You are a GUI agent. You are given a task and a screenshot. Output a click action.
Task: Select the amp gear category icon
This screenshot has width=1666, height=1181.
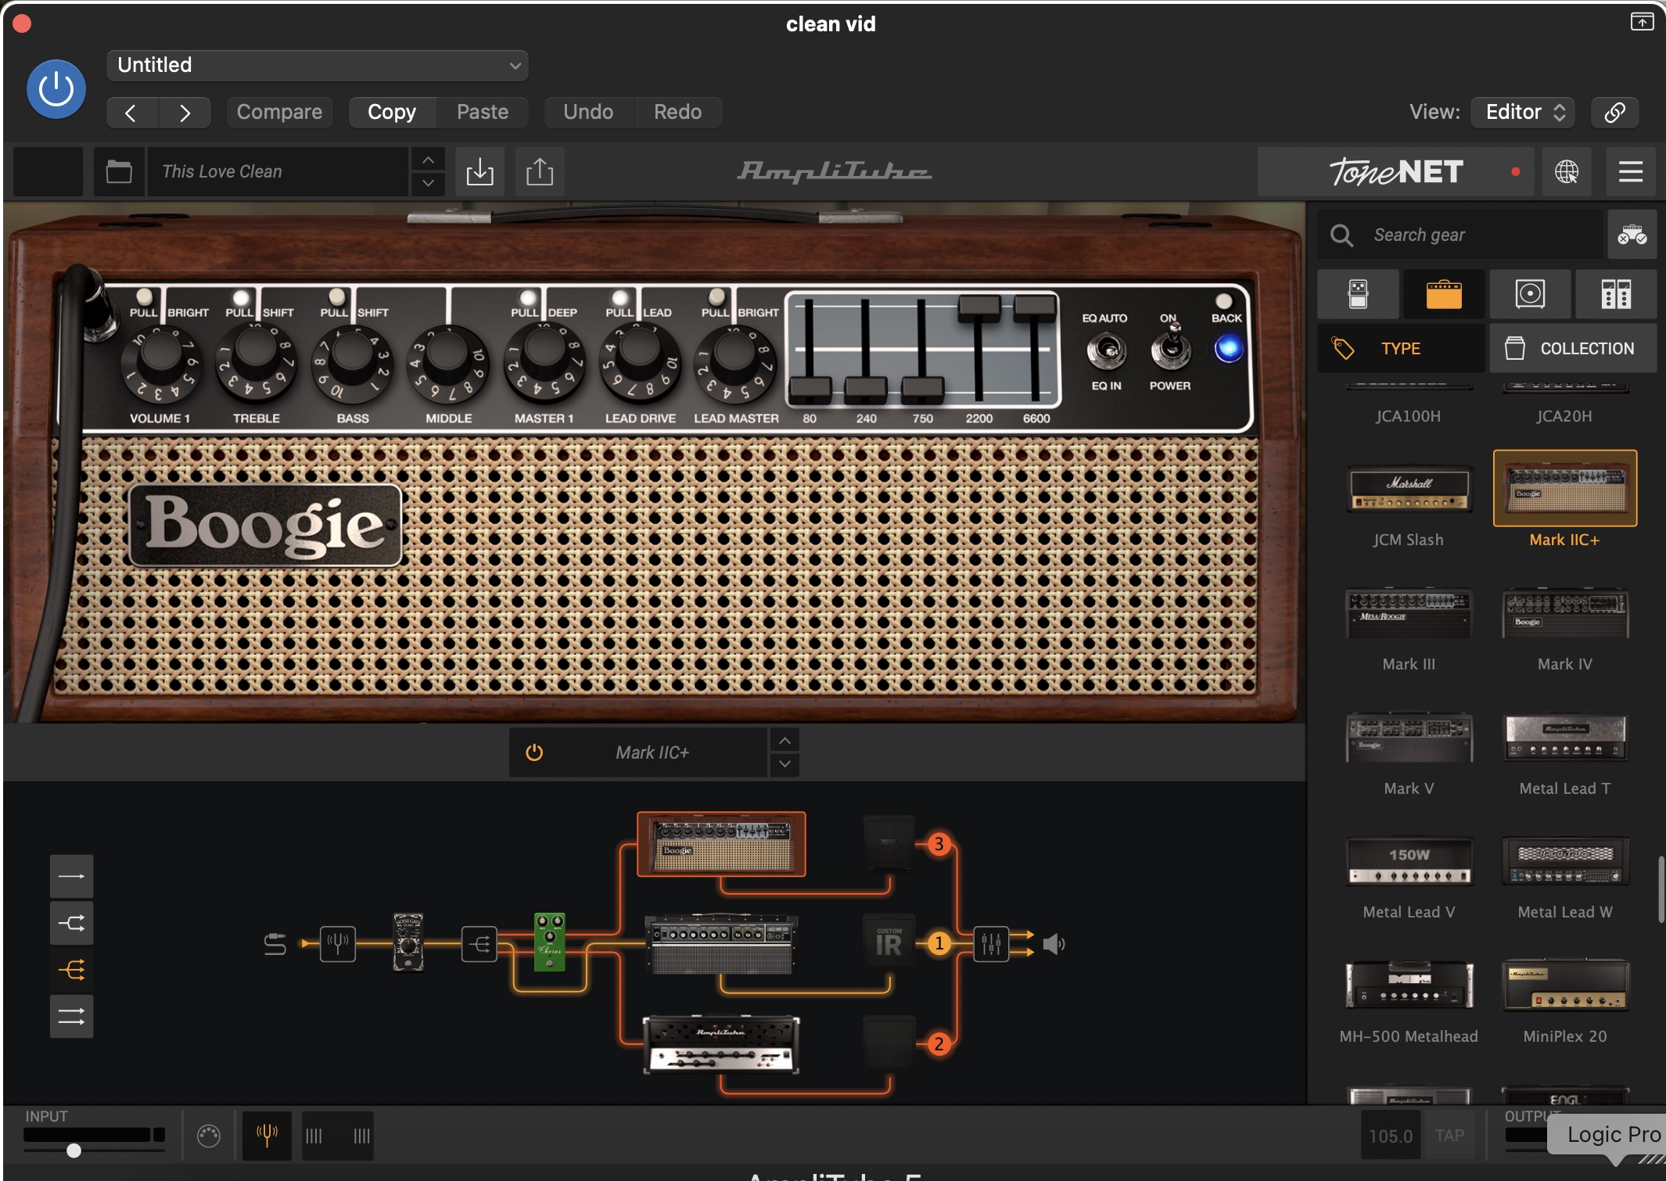pos(1444,294)
